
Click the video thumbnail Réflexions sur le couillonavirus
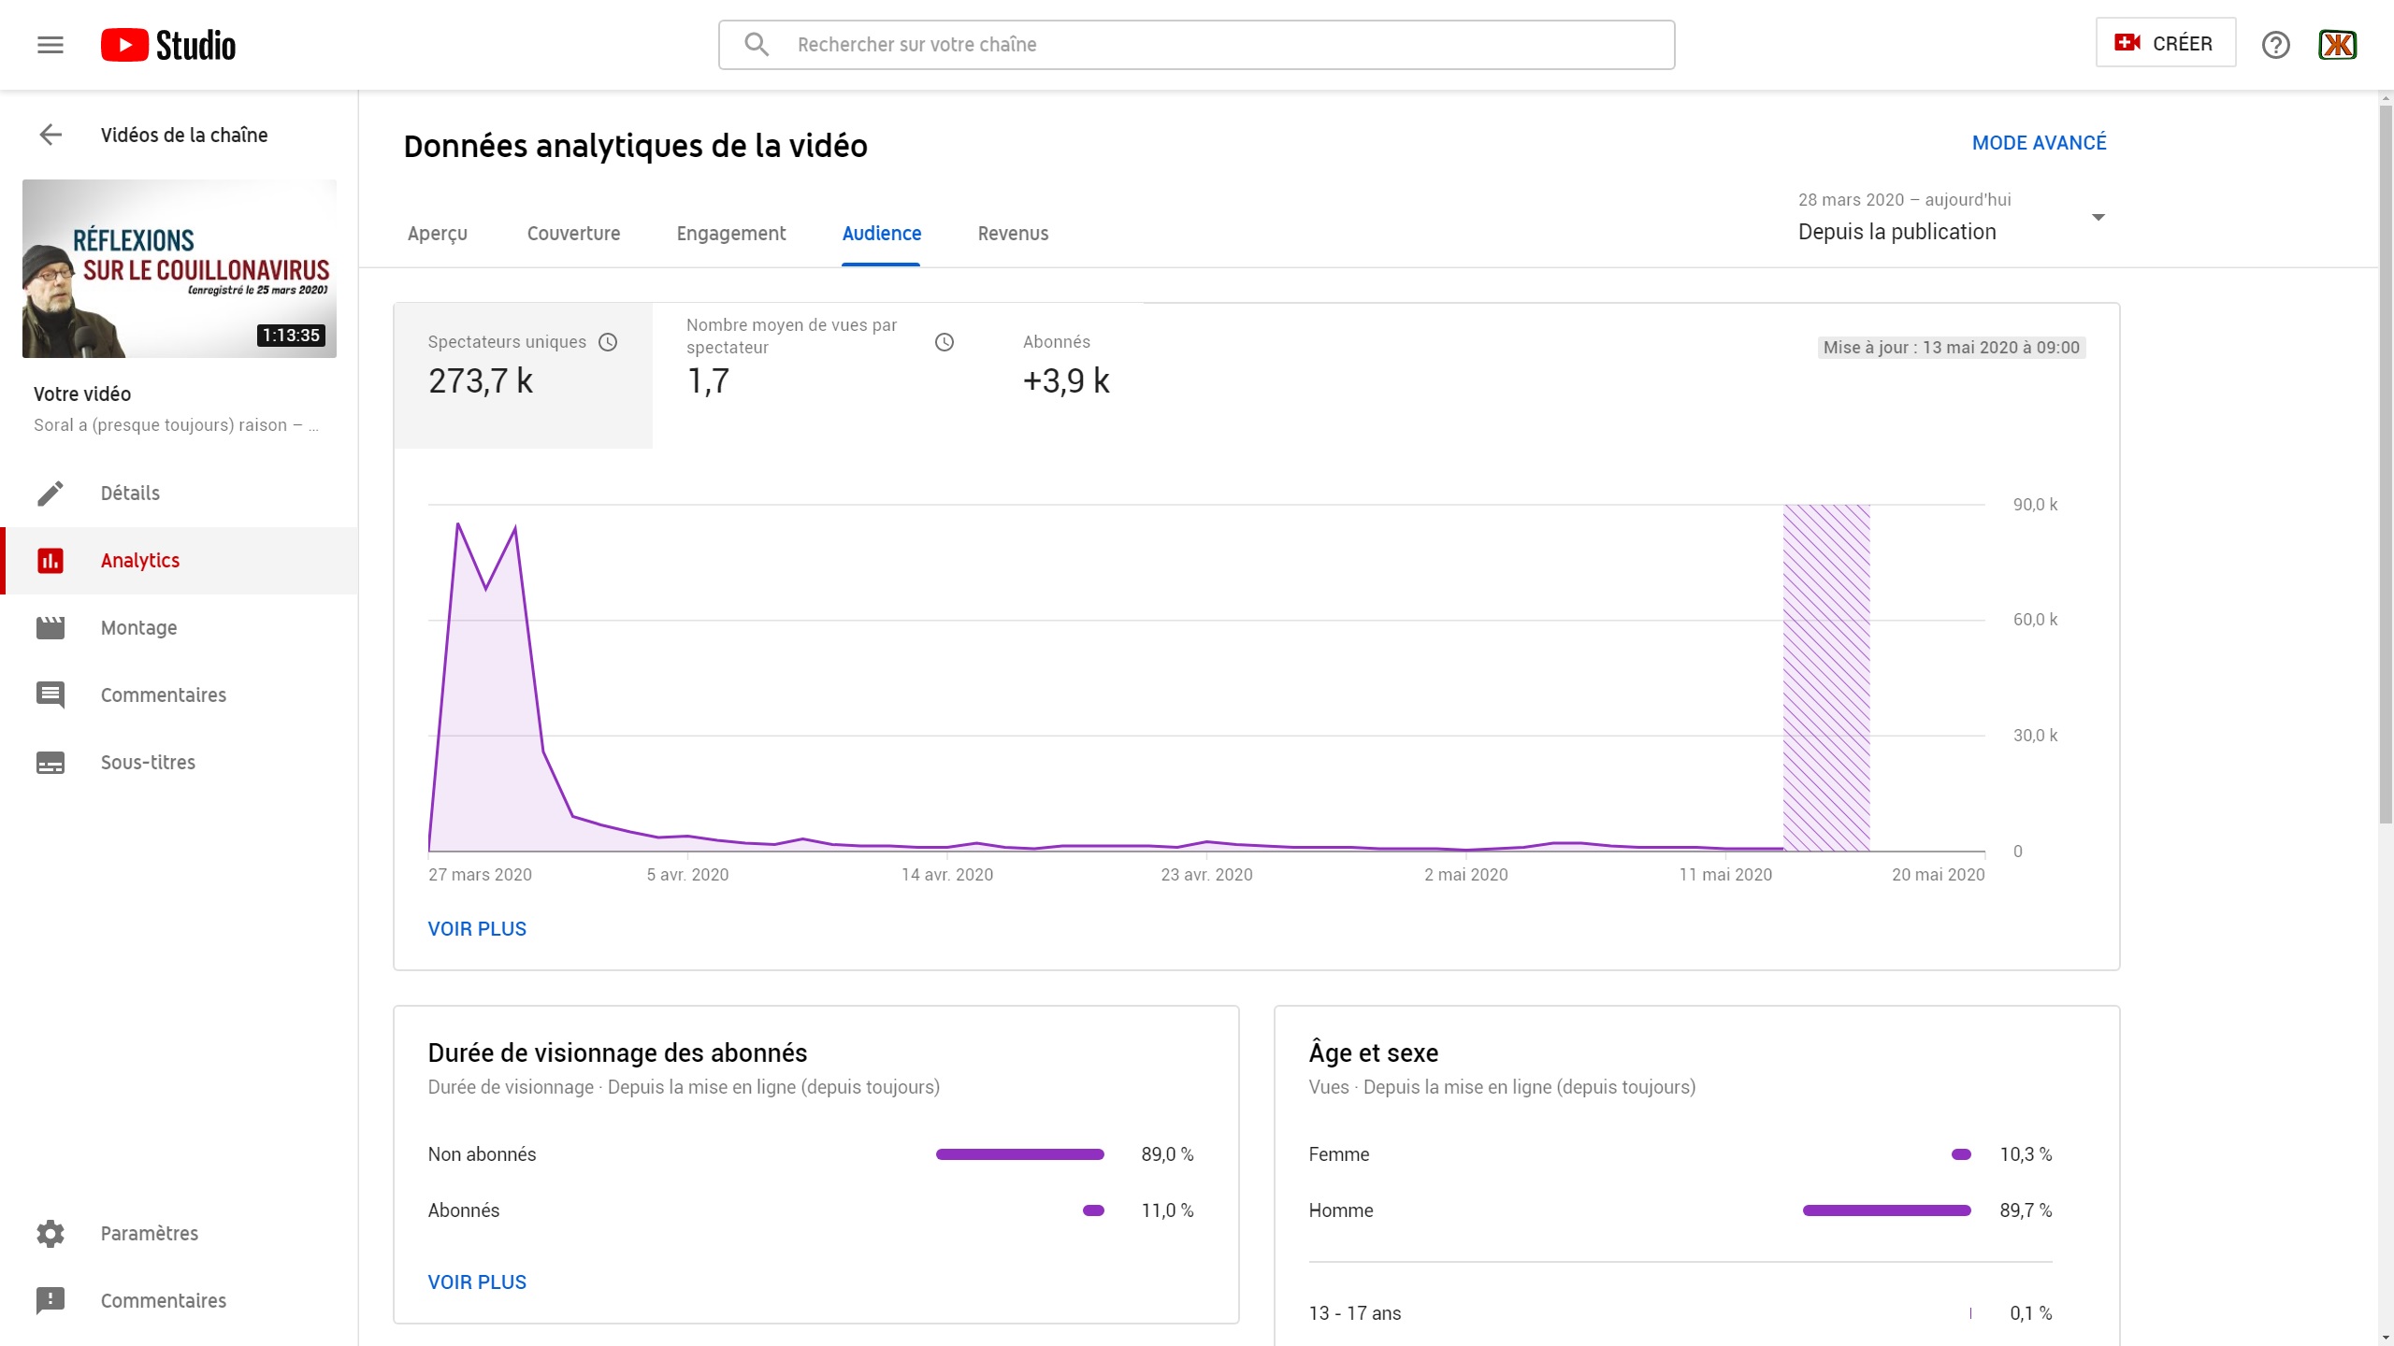tap(180, 268)
